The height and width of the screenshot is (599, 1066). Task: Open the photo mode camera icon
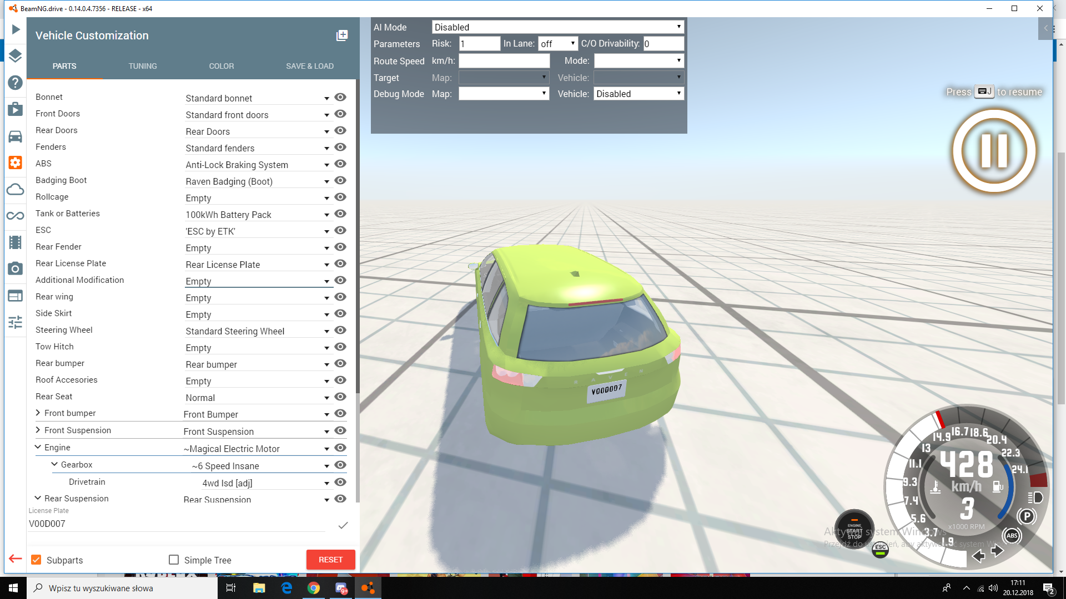[16, 268]
